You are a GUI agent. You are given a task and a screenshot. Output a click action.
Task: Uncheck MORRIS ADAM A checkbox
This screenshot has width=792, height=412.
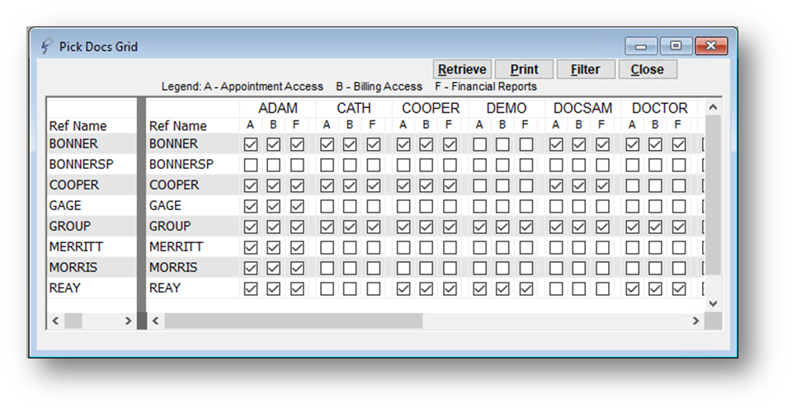[x=251, y=269]
